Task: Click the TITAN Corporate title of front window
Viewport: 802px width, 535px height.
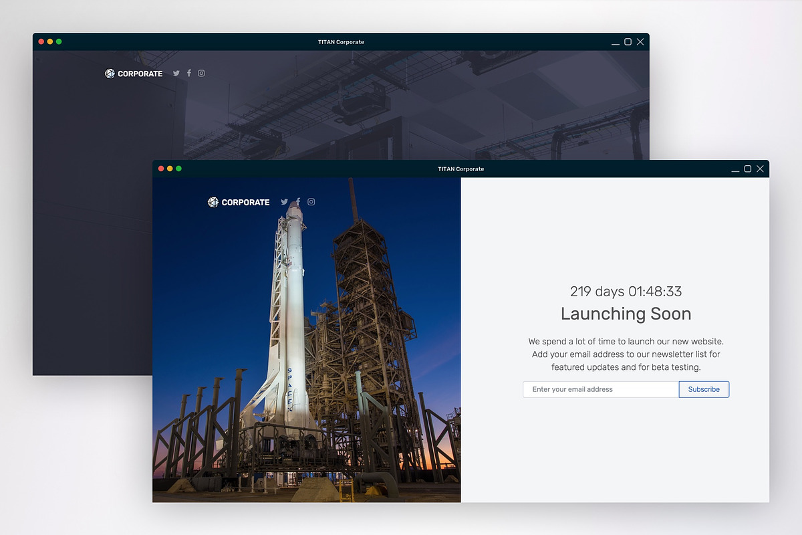Action: pyautogui.click(x=461, y=169)
